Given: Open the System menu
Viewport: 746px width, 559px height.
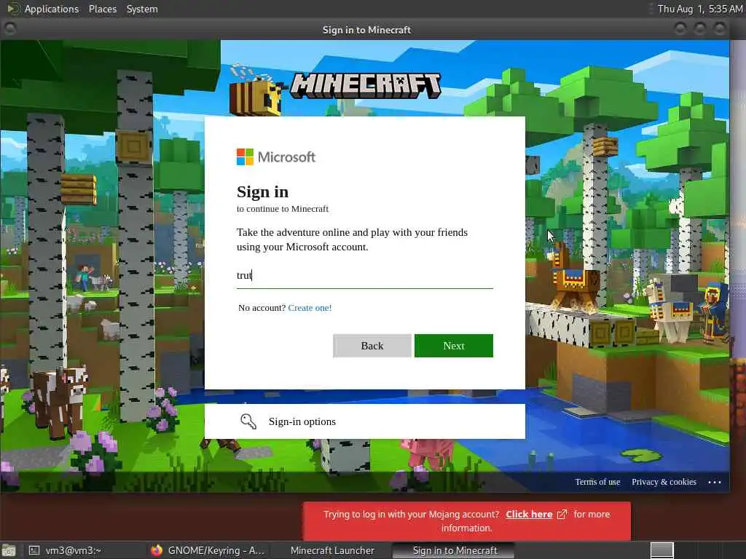Looking at the screenshot, I should (142, 9).
